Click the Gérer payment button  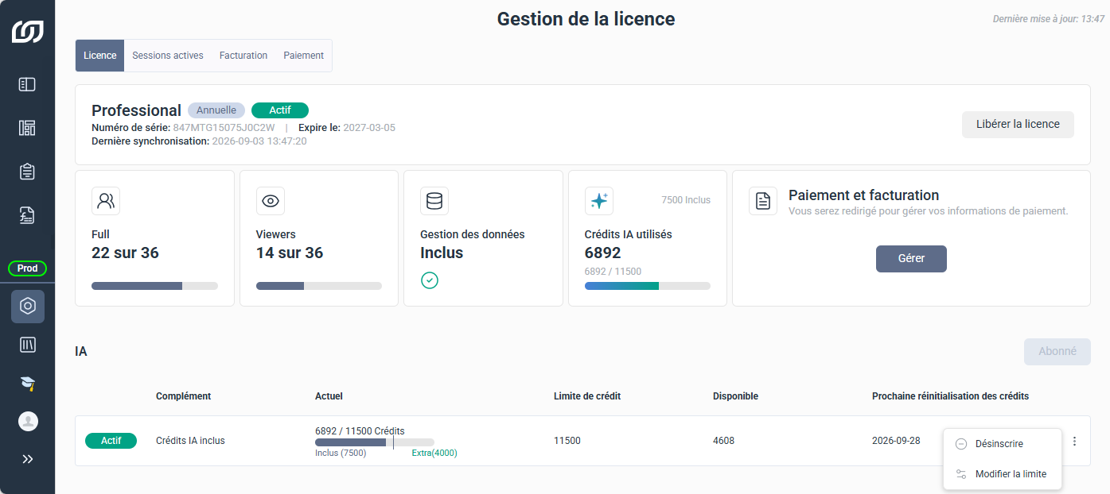pyautogui.click(x=911, y=259)
